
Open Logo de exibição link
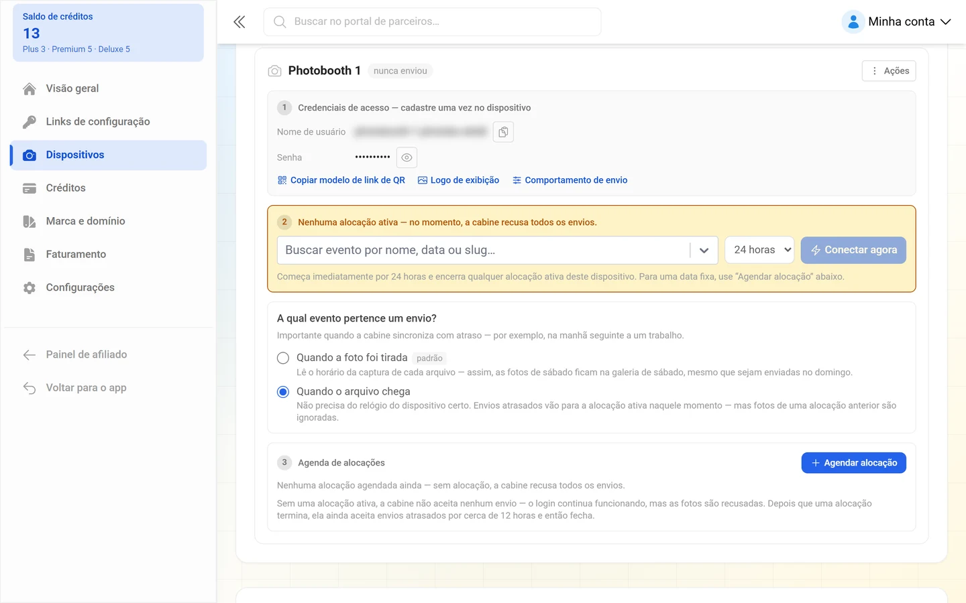coord(458,180)
